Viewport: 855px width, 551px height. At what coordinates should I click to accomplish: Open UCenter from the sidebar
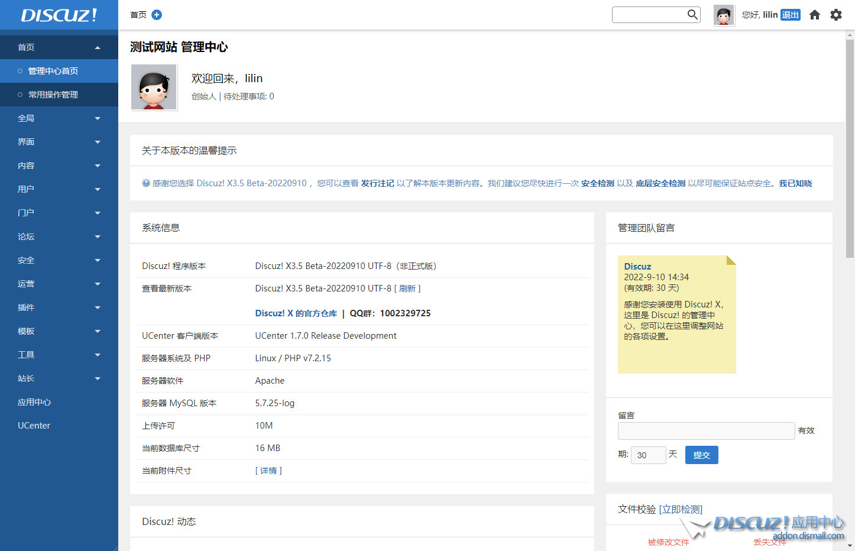point(34,426)
